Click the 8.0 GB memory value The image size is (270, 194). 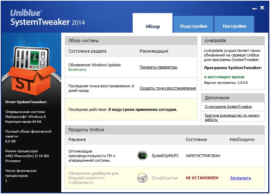click(10, 141)
